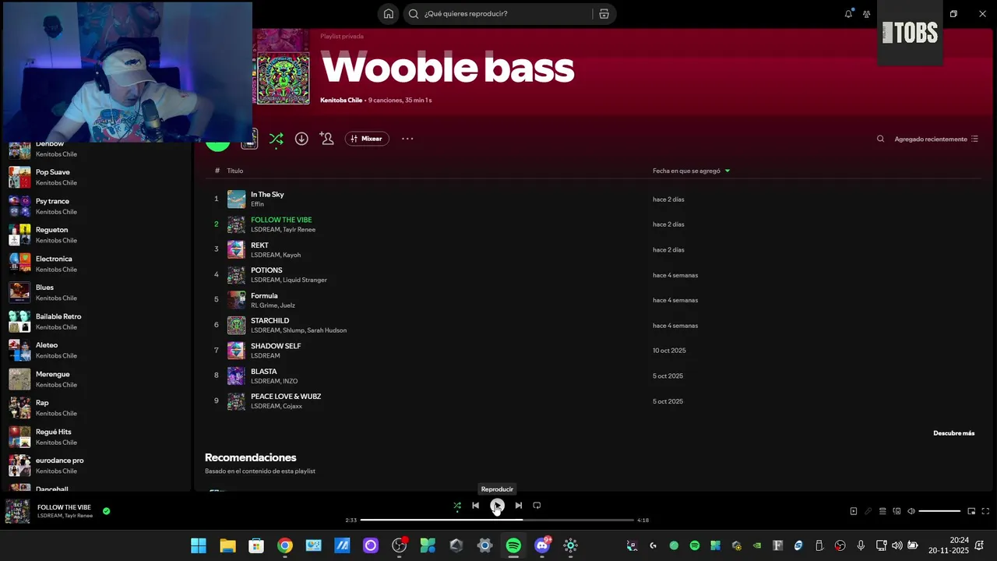Viewport: 997px width, 561px height.
Task: Sort tracks by the Título column header
Action: [235, 171]
